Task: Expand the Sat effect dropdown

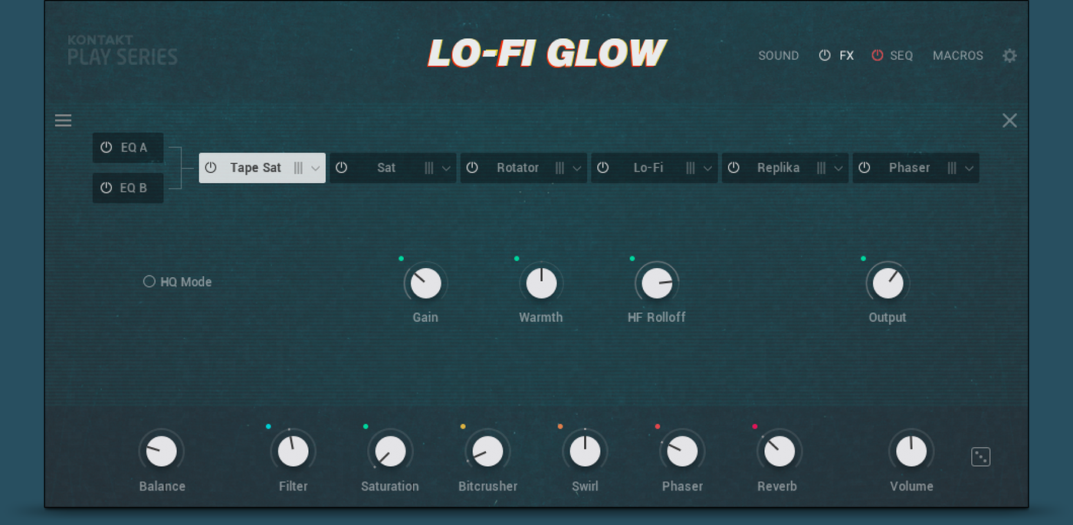Action: click(x=447, y=168)
